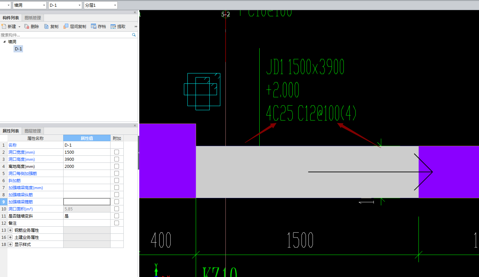The image size is (479, 277).
Task: Click the 层间复制 inter-floor copy icon
Action: pyautogui.click(x=66, y=26)
